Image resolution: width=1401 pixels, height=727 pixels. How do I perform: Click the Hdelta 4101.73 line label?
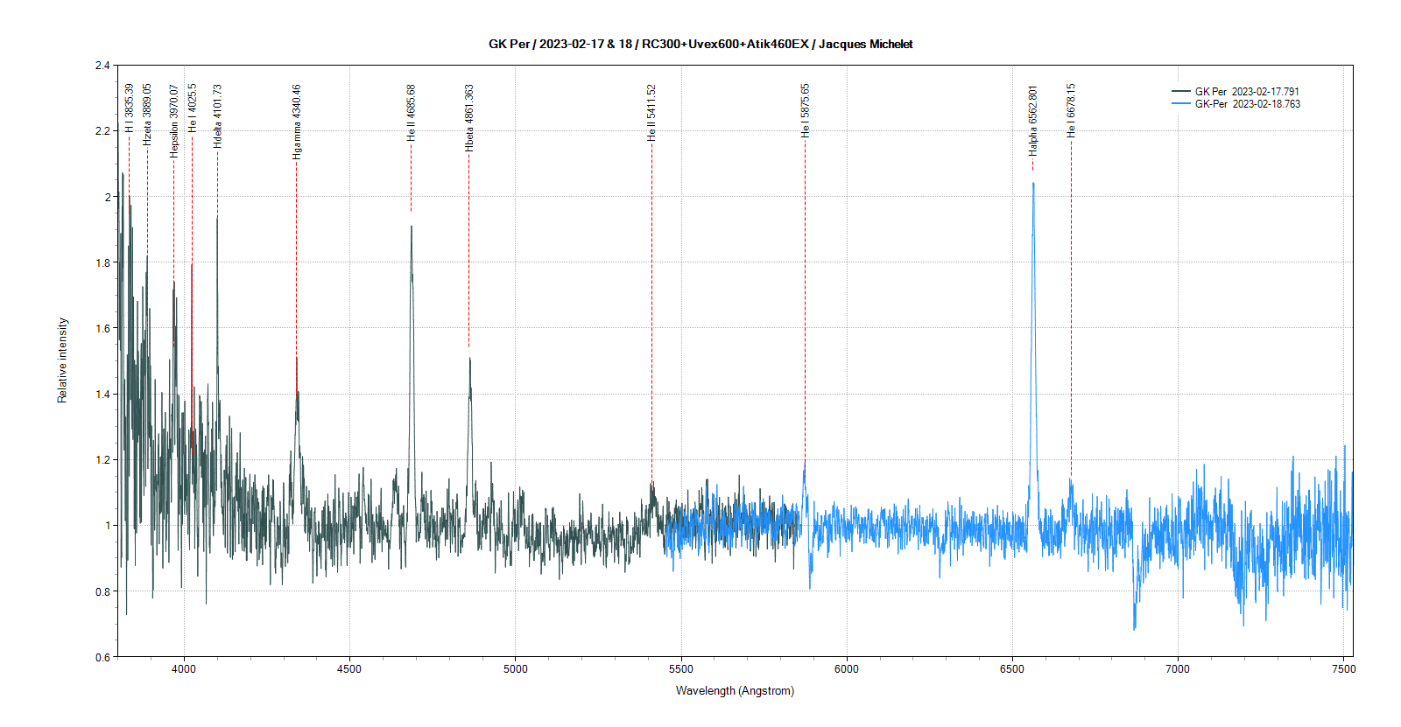pyautogui.click(x=218, y=115)
